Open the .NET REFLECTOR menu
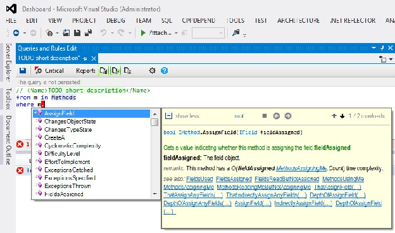 [353, 20]
